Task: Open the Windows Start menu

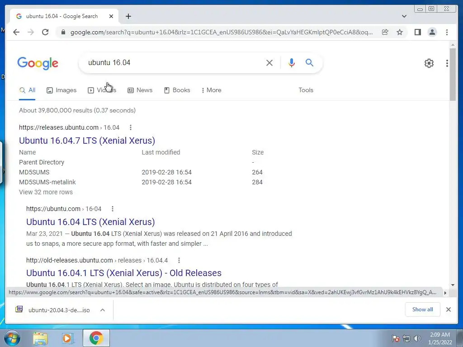Action: point(12,338)
